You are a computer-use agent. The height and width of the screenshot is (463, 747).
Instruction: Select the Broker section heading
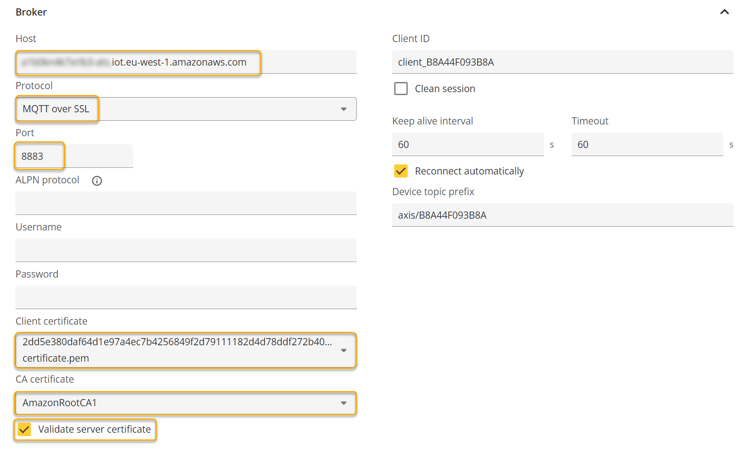coord(31,12)
